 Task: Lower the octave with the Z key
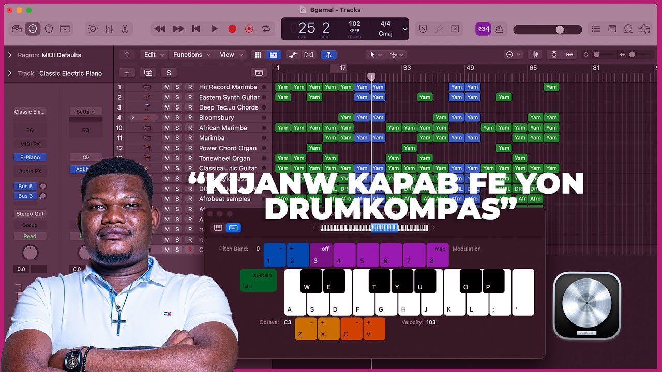tap(306, 329)
